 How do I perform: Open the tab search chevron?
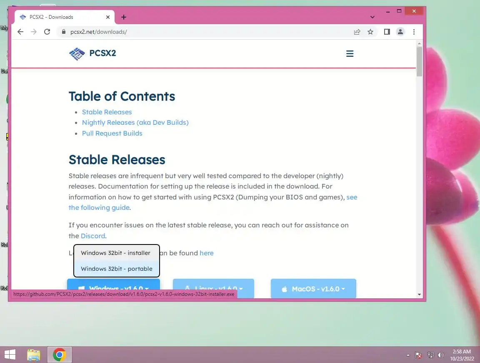coord(372,17)
